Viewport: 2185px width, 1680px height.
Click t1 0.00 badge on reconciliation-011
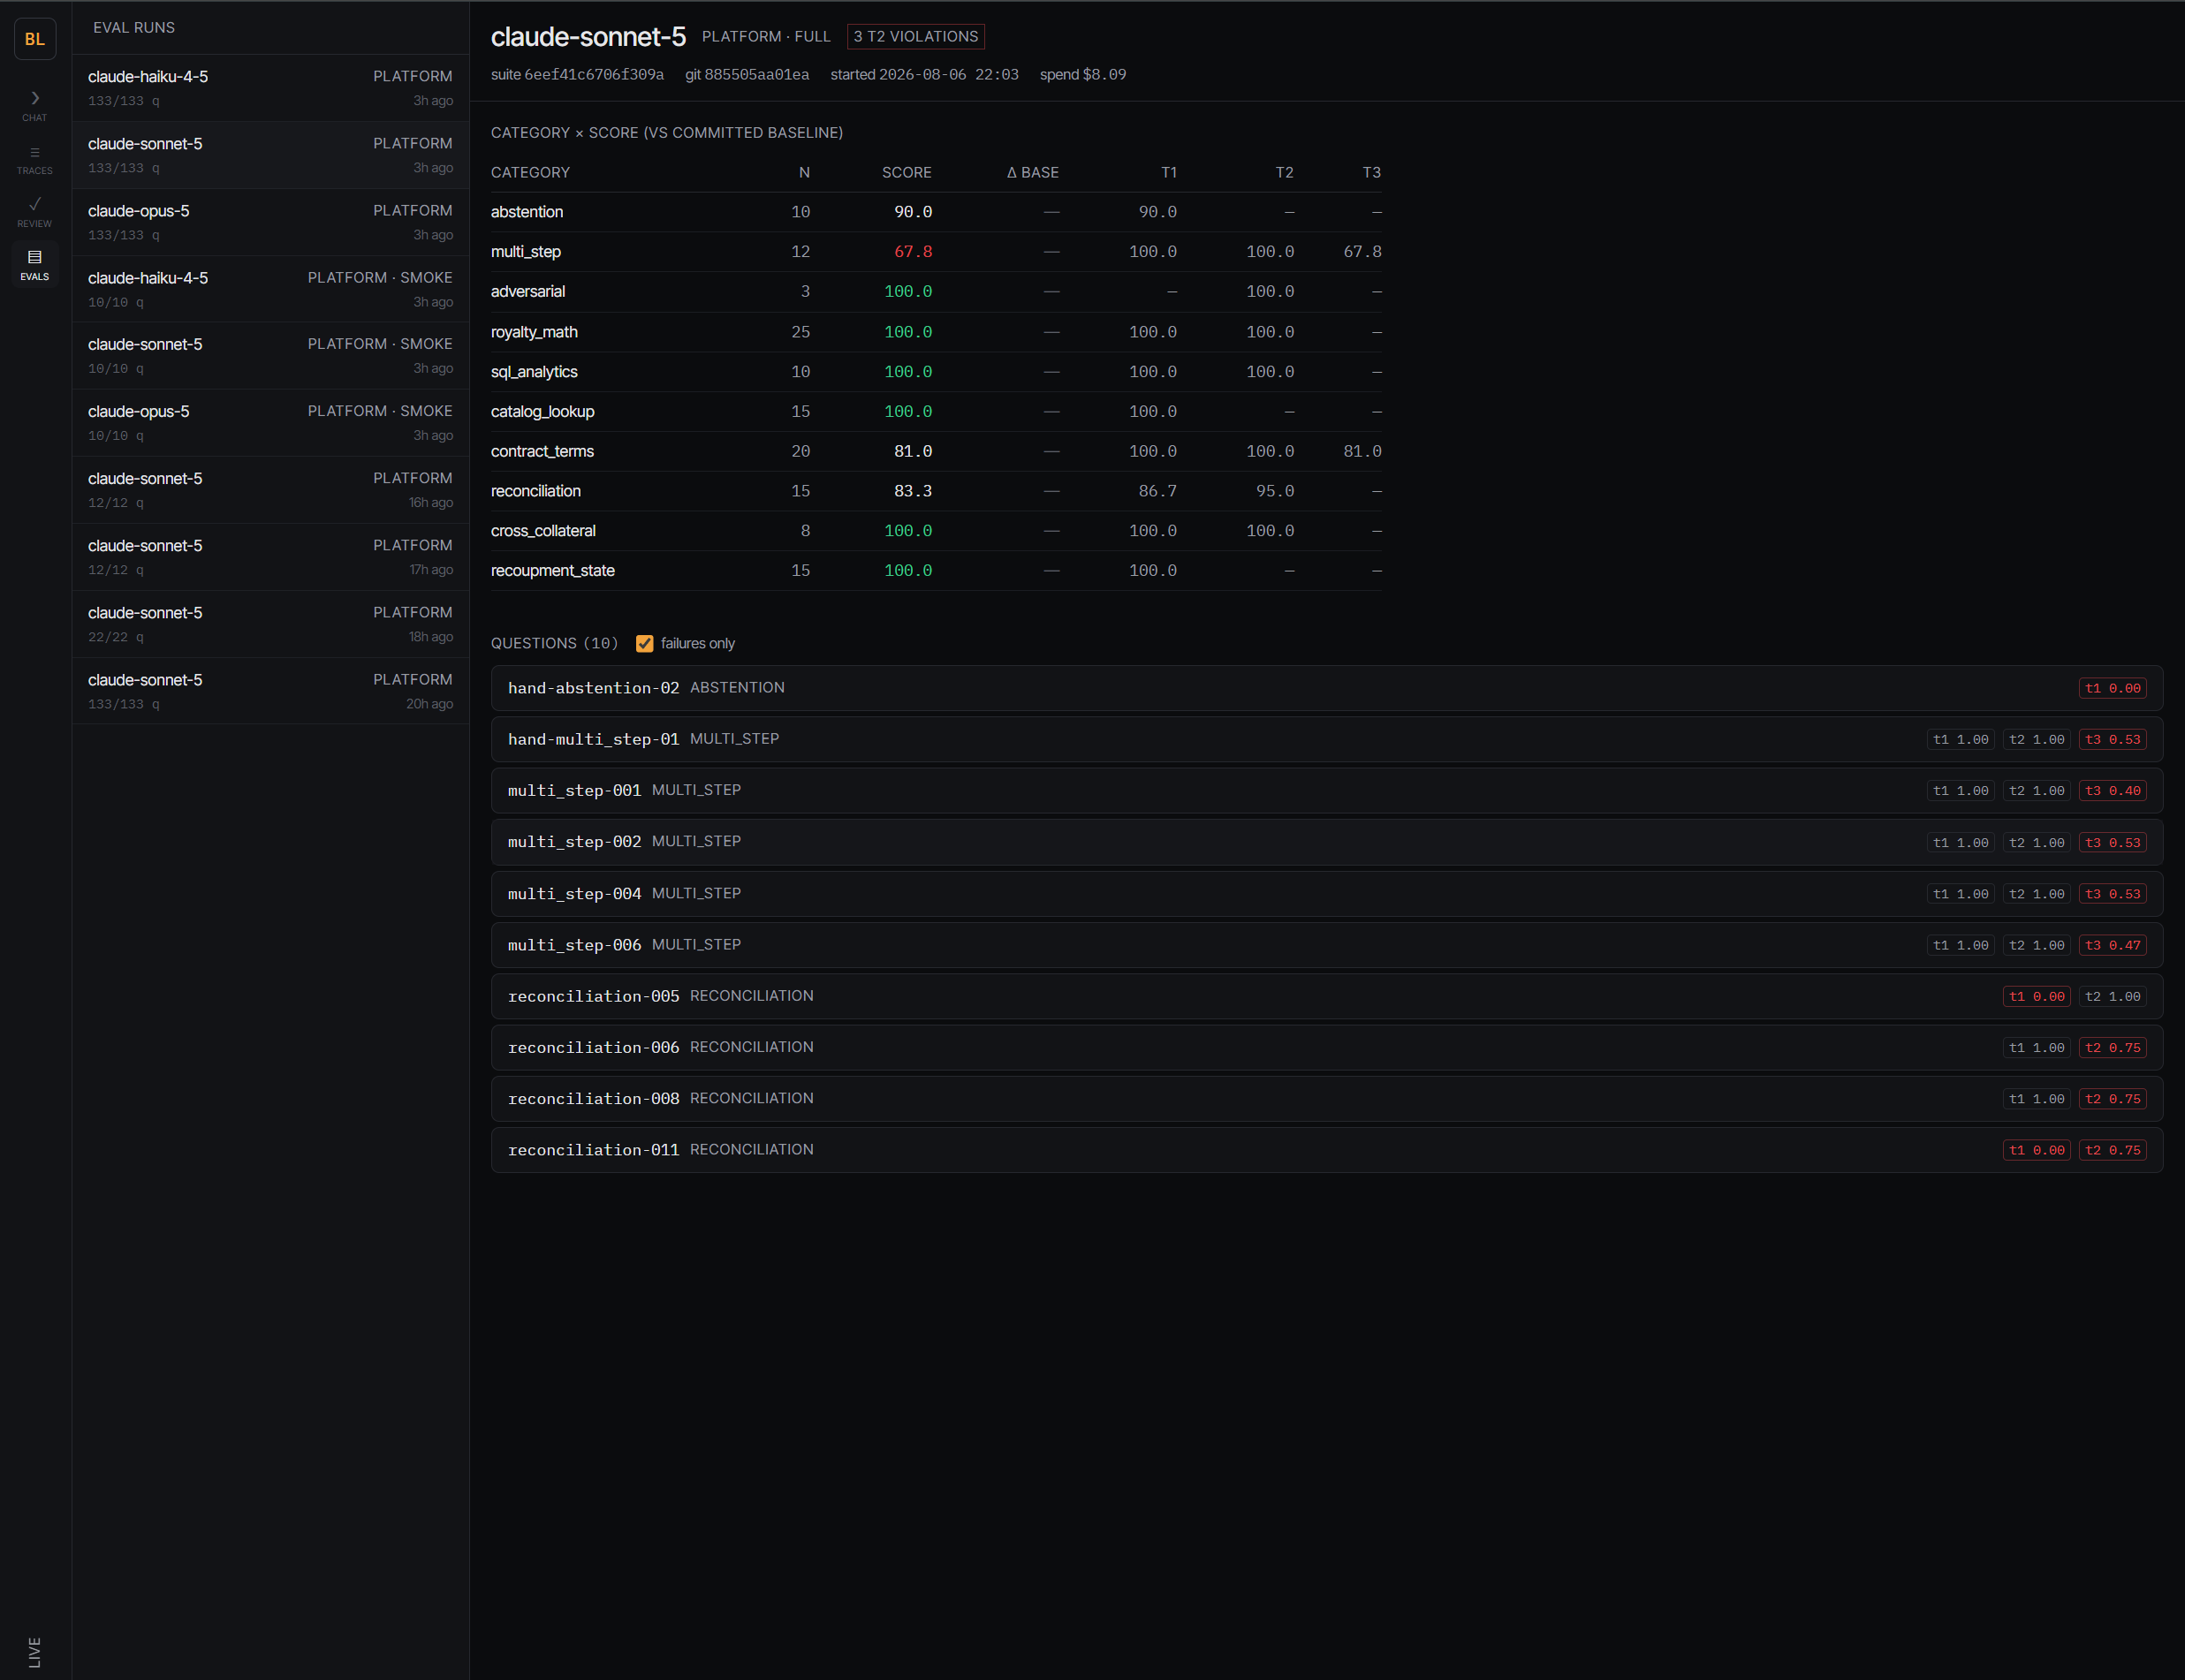click(2036, 1150)
